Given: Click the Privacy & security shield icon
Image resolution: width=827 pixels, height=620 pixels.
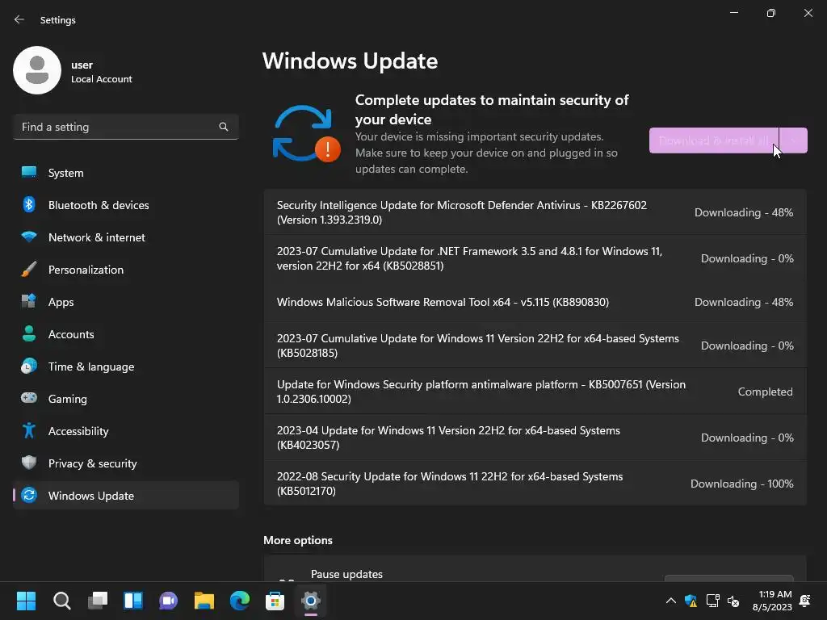Looking at the screenshot, I should (29, 463).
